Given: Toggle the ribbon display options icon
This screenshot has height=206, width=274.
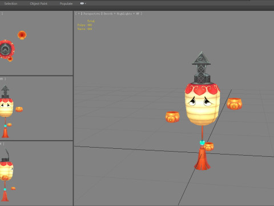Looking at the screenshot, I should (82, 3).
